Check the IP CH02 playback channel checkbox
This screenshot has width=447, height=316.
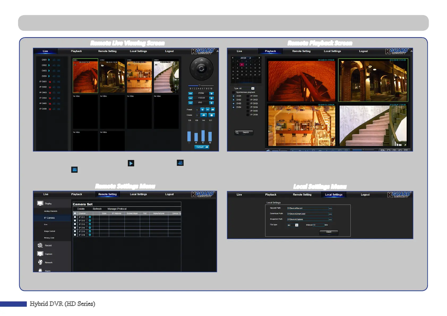coord(248,100)
